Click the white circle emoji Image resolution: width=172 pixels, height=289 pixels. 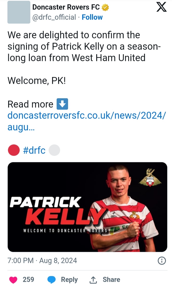coord(54,150)
